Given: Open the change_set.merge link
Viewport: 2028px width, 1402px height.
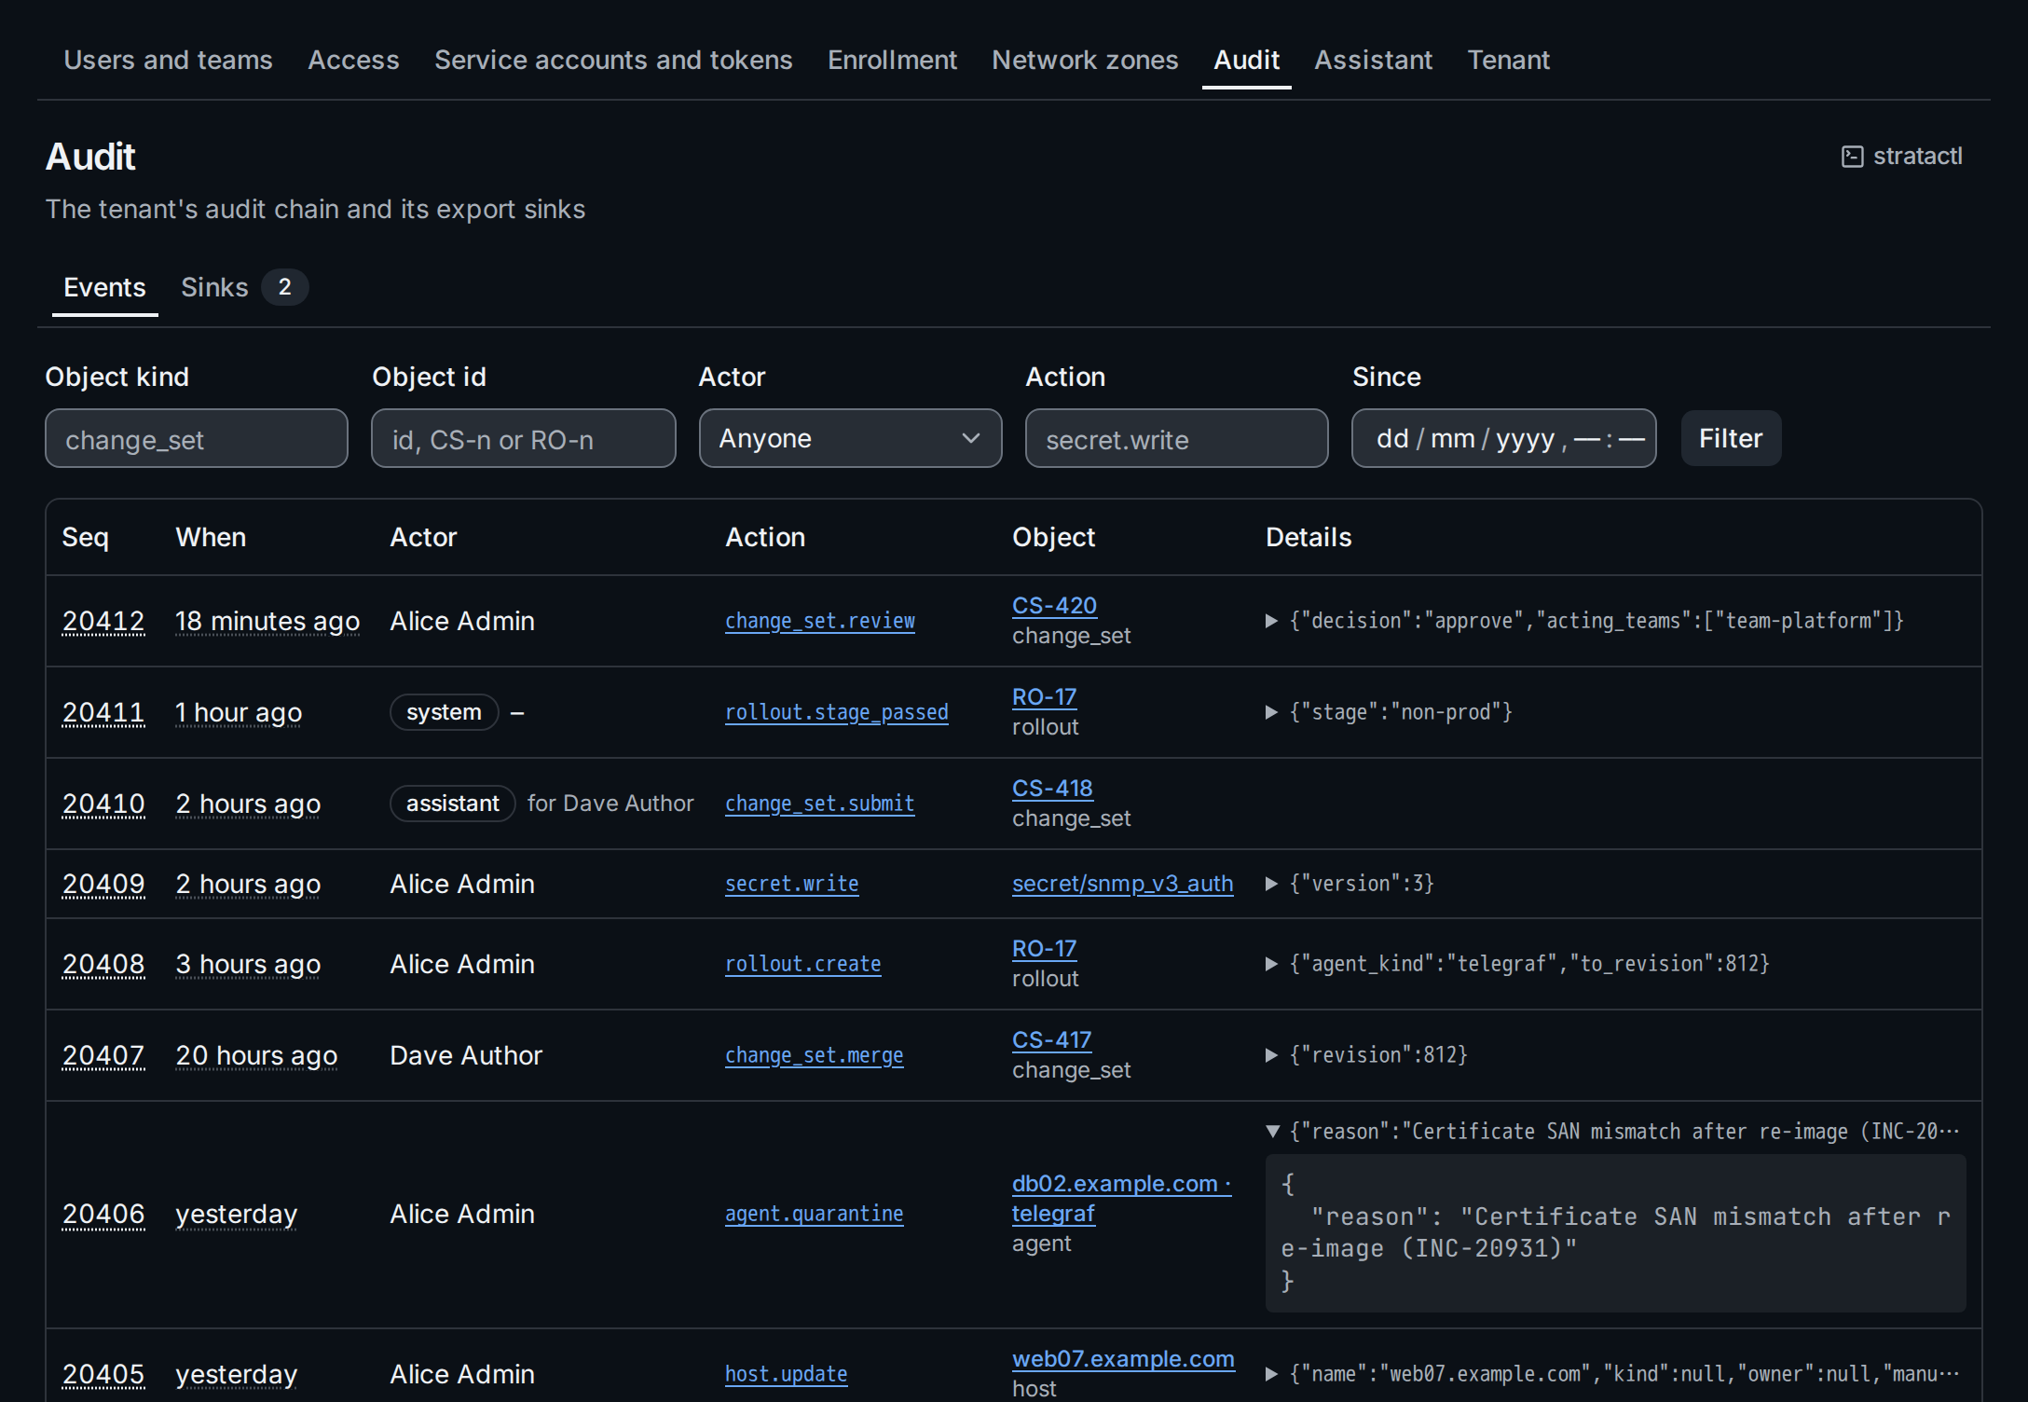Looking at the screenshot, I should click(815, 1055).
